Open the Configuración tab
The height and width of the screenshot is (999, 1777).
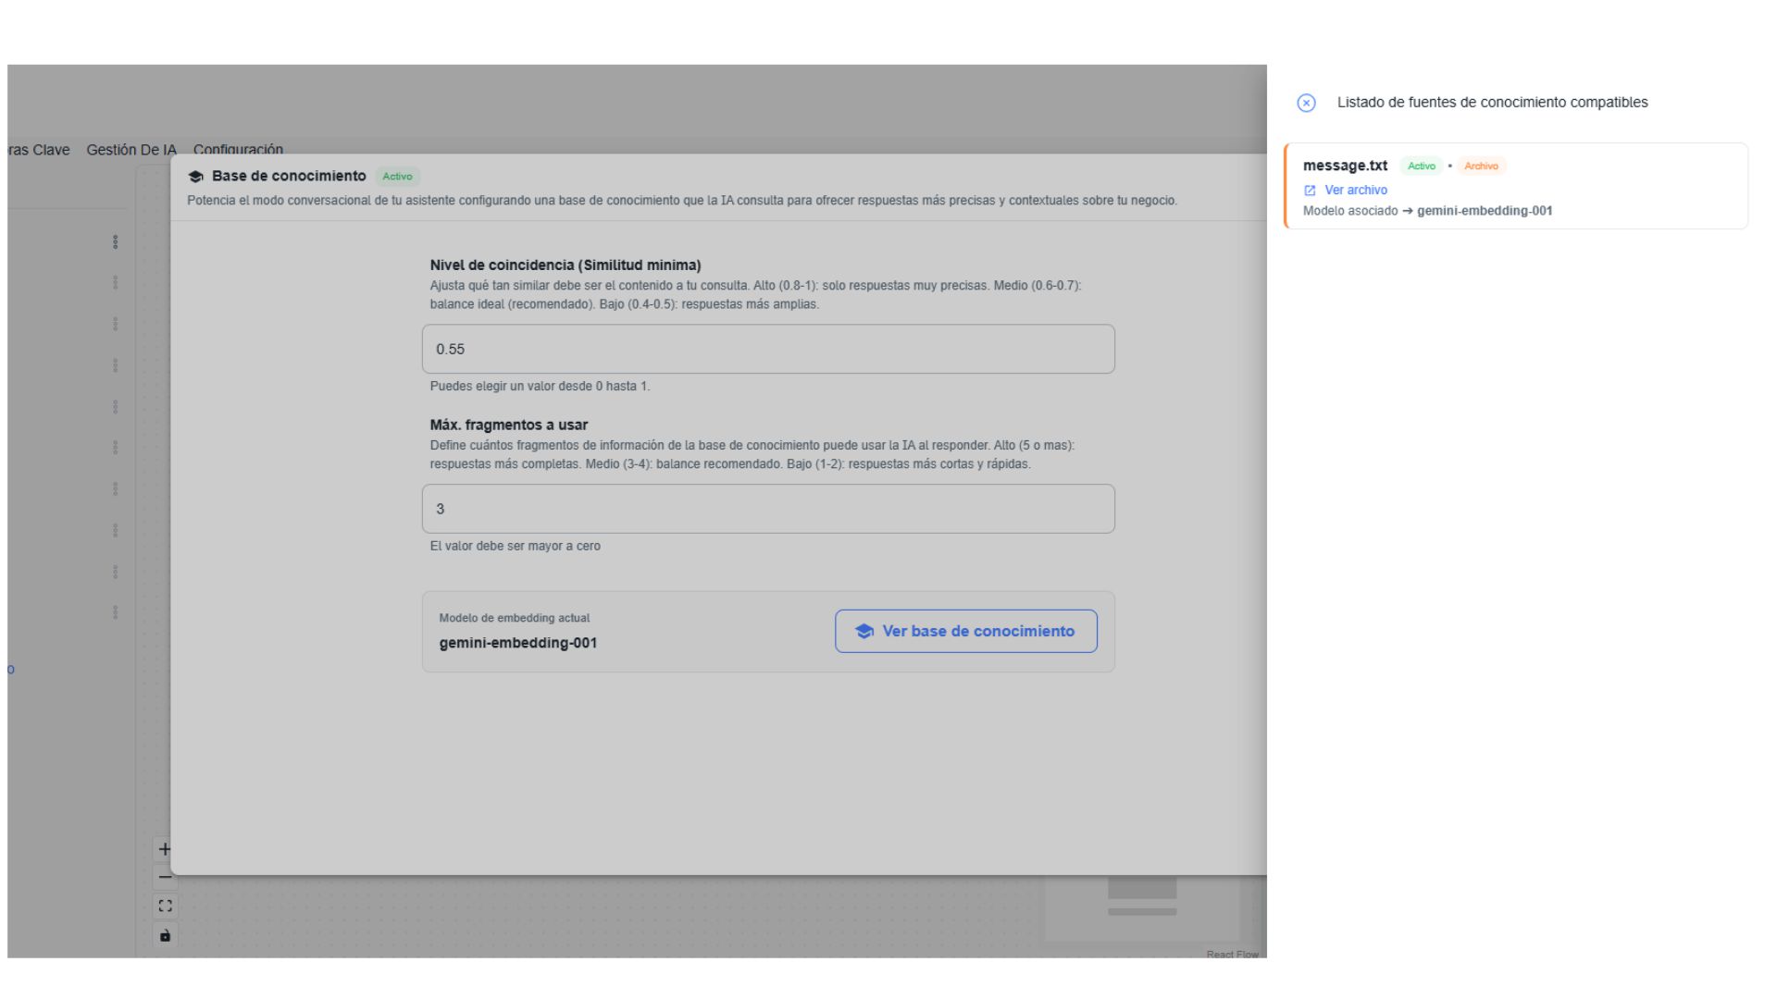[x=238, y=150]
